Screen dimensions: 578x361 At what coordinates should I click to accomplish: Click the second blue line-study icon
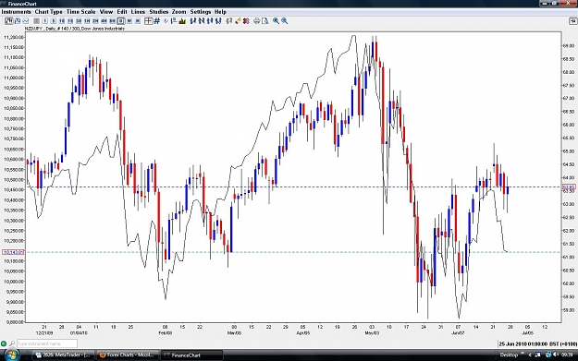point(202,21)
